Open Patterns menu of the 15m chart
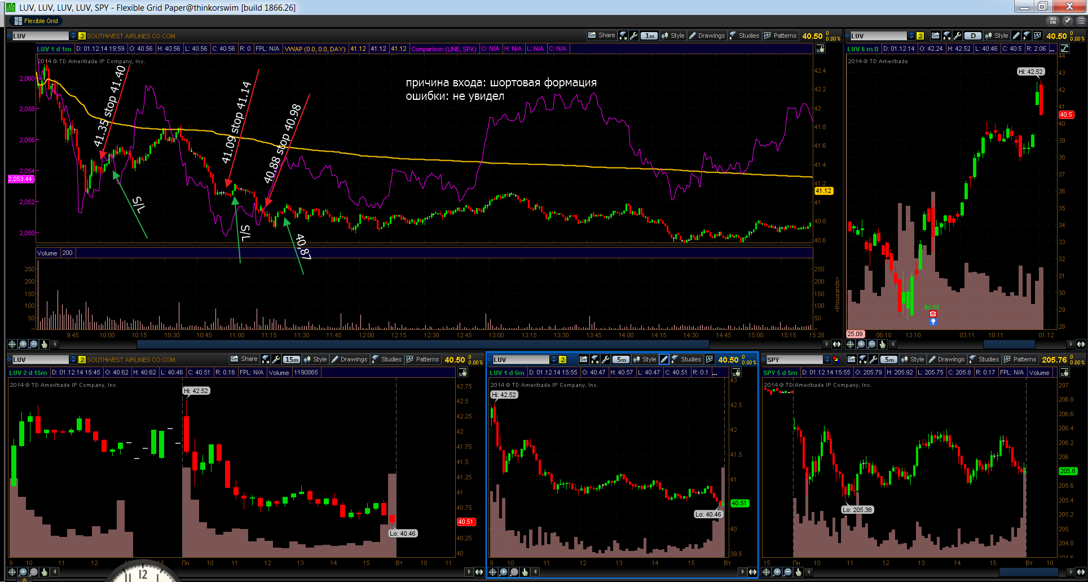 click(x=422, y=359)
